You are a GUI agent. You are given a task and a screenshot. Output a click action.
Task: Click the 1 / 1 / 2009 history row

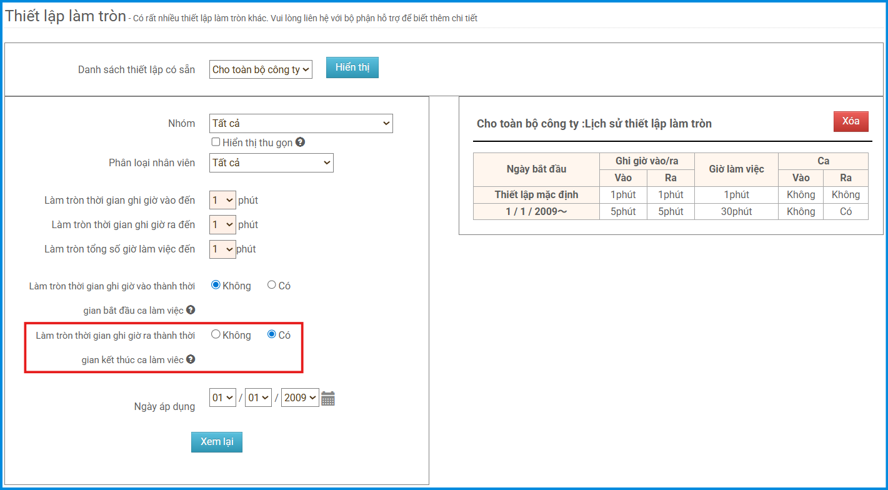(x=536, y=212)
